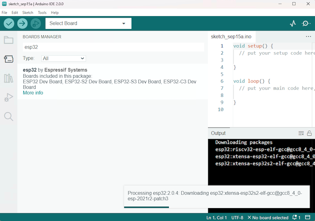Viewport: 315px width, 221px height.
Task: Click the Arduino IDE title bar logo
Action: (x=4, y=4)
